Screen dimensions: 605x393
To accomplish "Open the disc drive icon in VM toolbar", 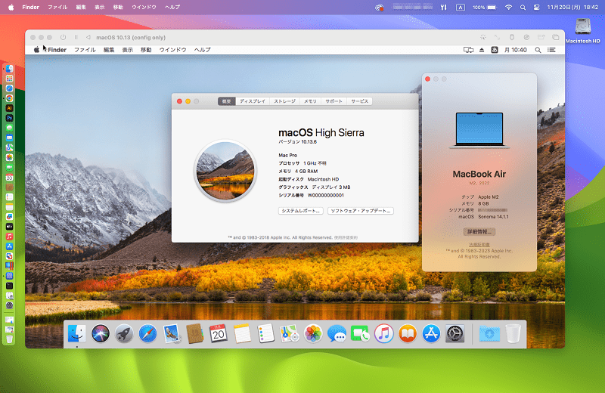I will pyautogui.click(x=526, y=37).
